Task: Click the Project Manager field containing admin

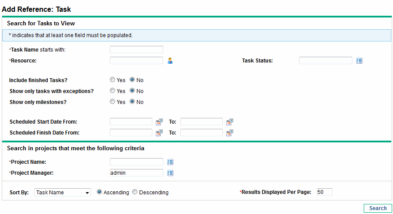Action: (x=136, y=173)
